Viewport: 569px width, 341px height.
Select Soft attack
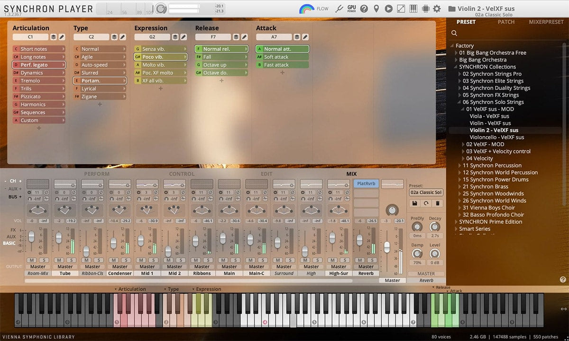[282, 57]
